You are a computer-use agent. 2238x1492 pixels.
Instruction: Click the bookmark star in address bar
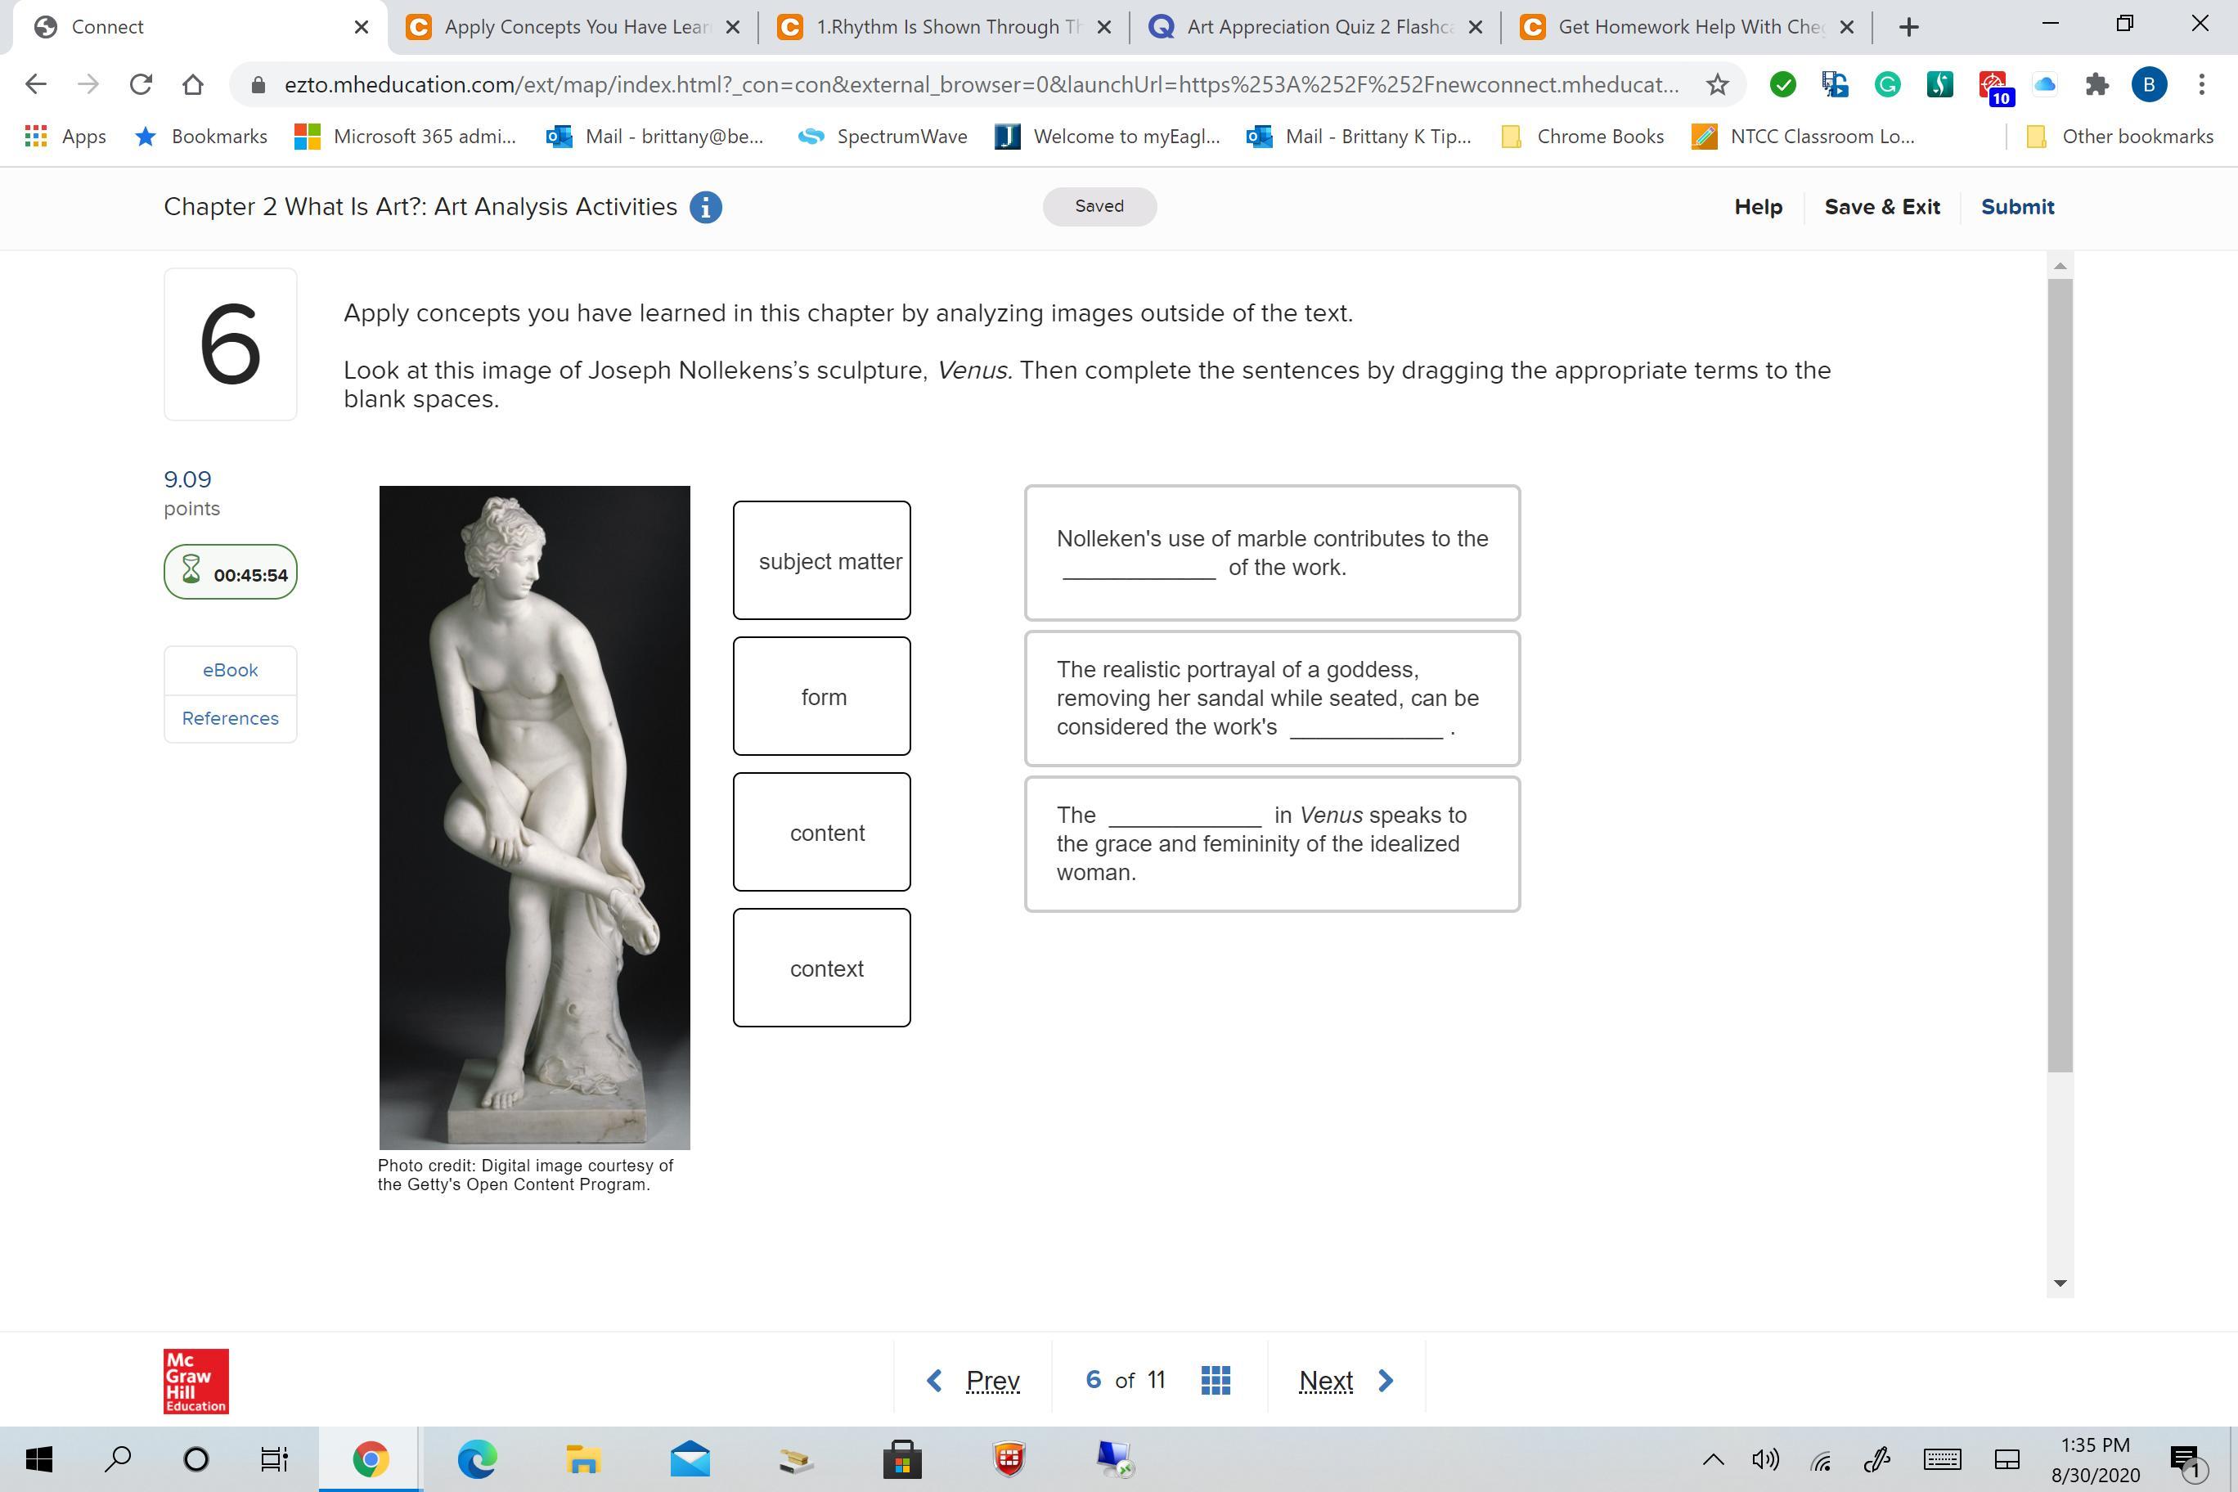tap(1717, 85)
